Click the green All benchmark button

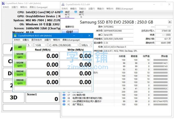click(x=20, y=47)
